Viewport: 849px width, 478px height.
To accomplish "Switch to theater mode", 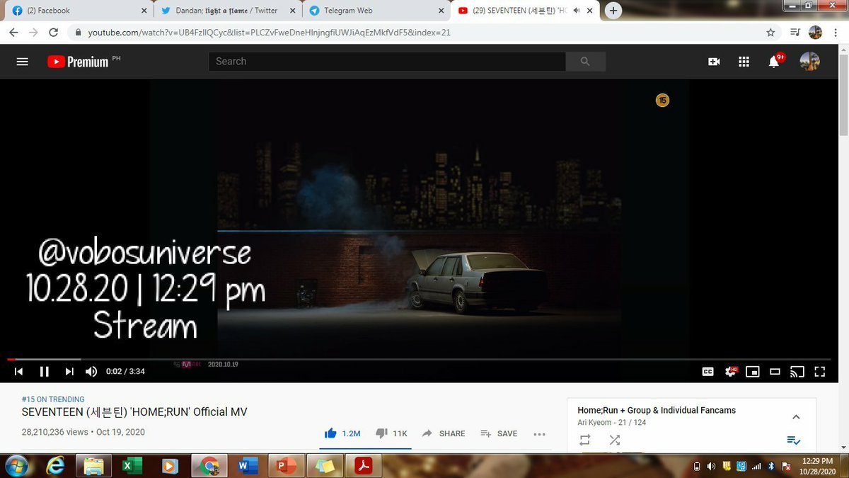I will [775, 371].
